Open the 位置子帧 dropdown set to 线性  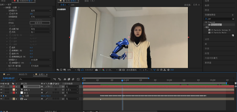click(x=41, y=29)
